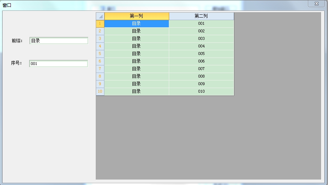Click the cell with value 001
The width and height of the screenshot is (328, 185).
[201, 24]
